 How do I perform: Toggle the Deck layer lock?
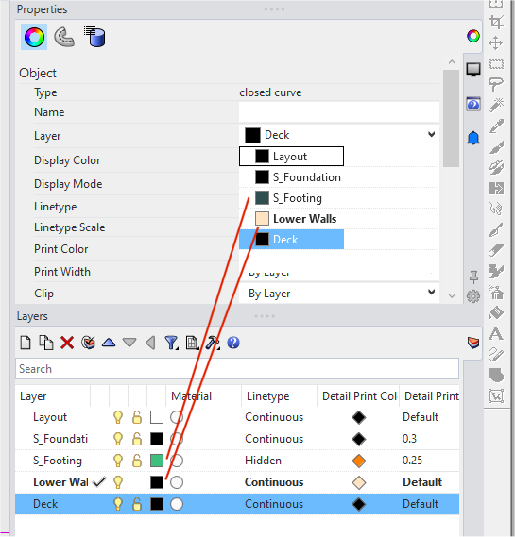click(137, 504)
